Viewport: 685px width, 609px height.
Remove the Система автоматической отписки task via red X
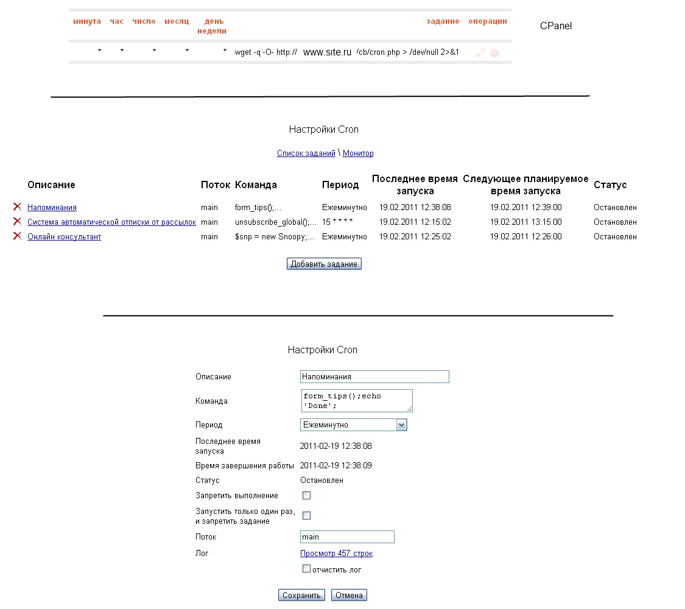coord(18,222)
